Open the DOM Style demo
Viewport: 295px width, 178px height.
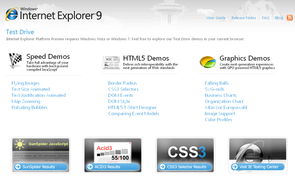click(x=119, y=101)
